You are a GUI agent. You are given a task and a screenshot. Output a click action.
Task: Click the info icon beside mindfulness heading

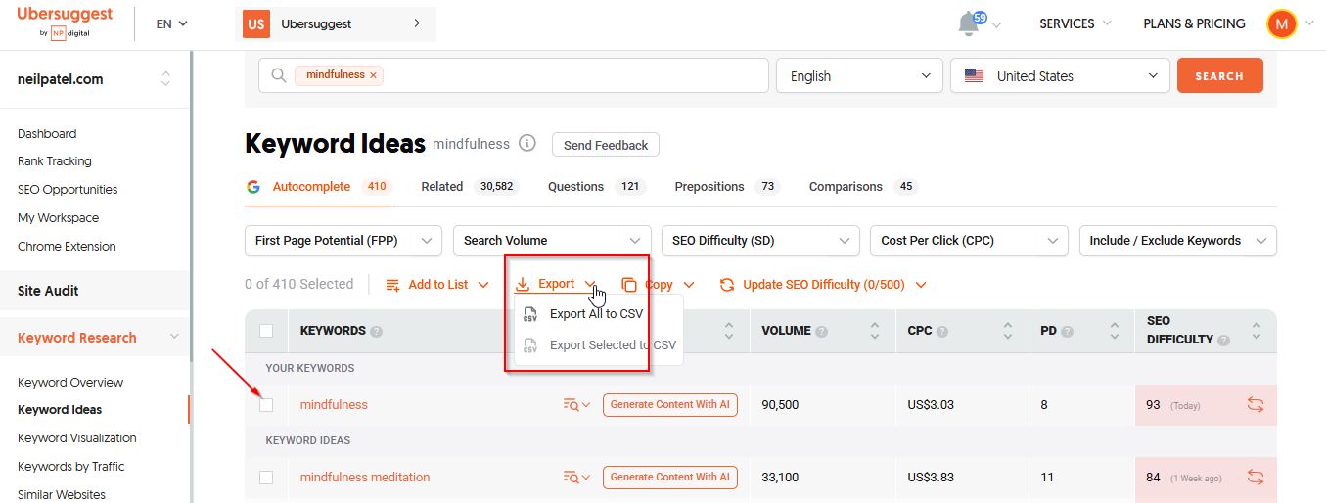point(527,144)
